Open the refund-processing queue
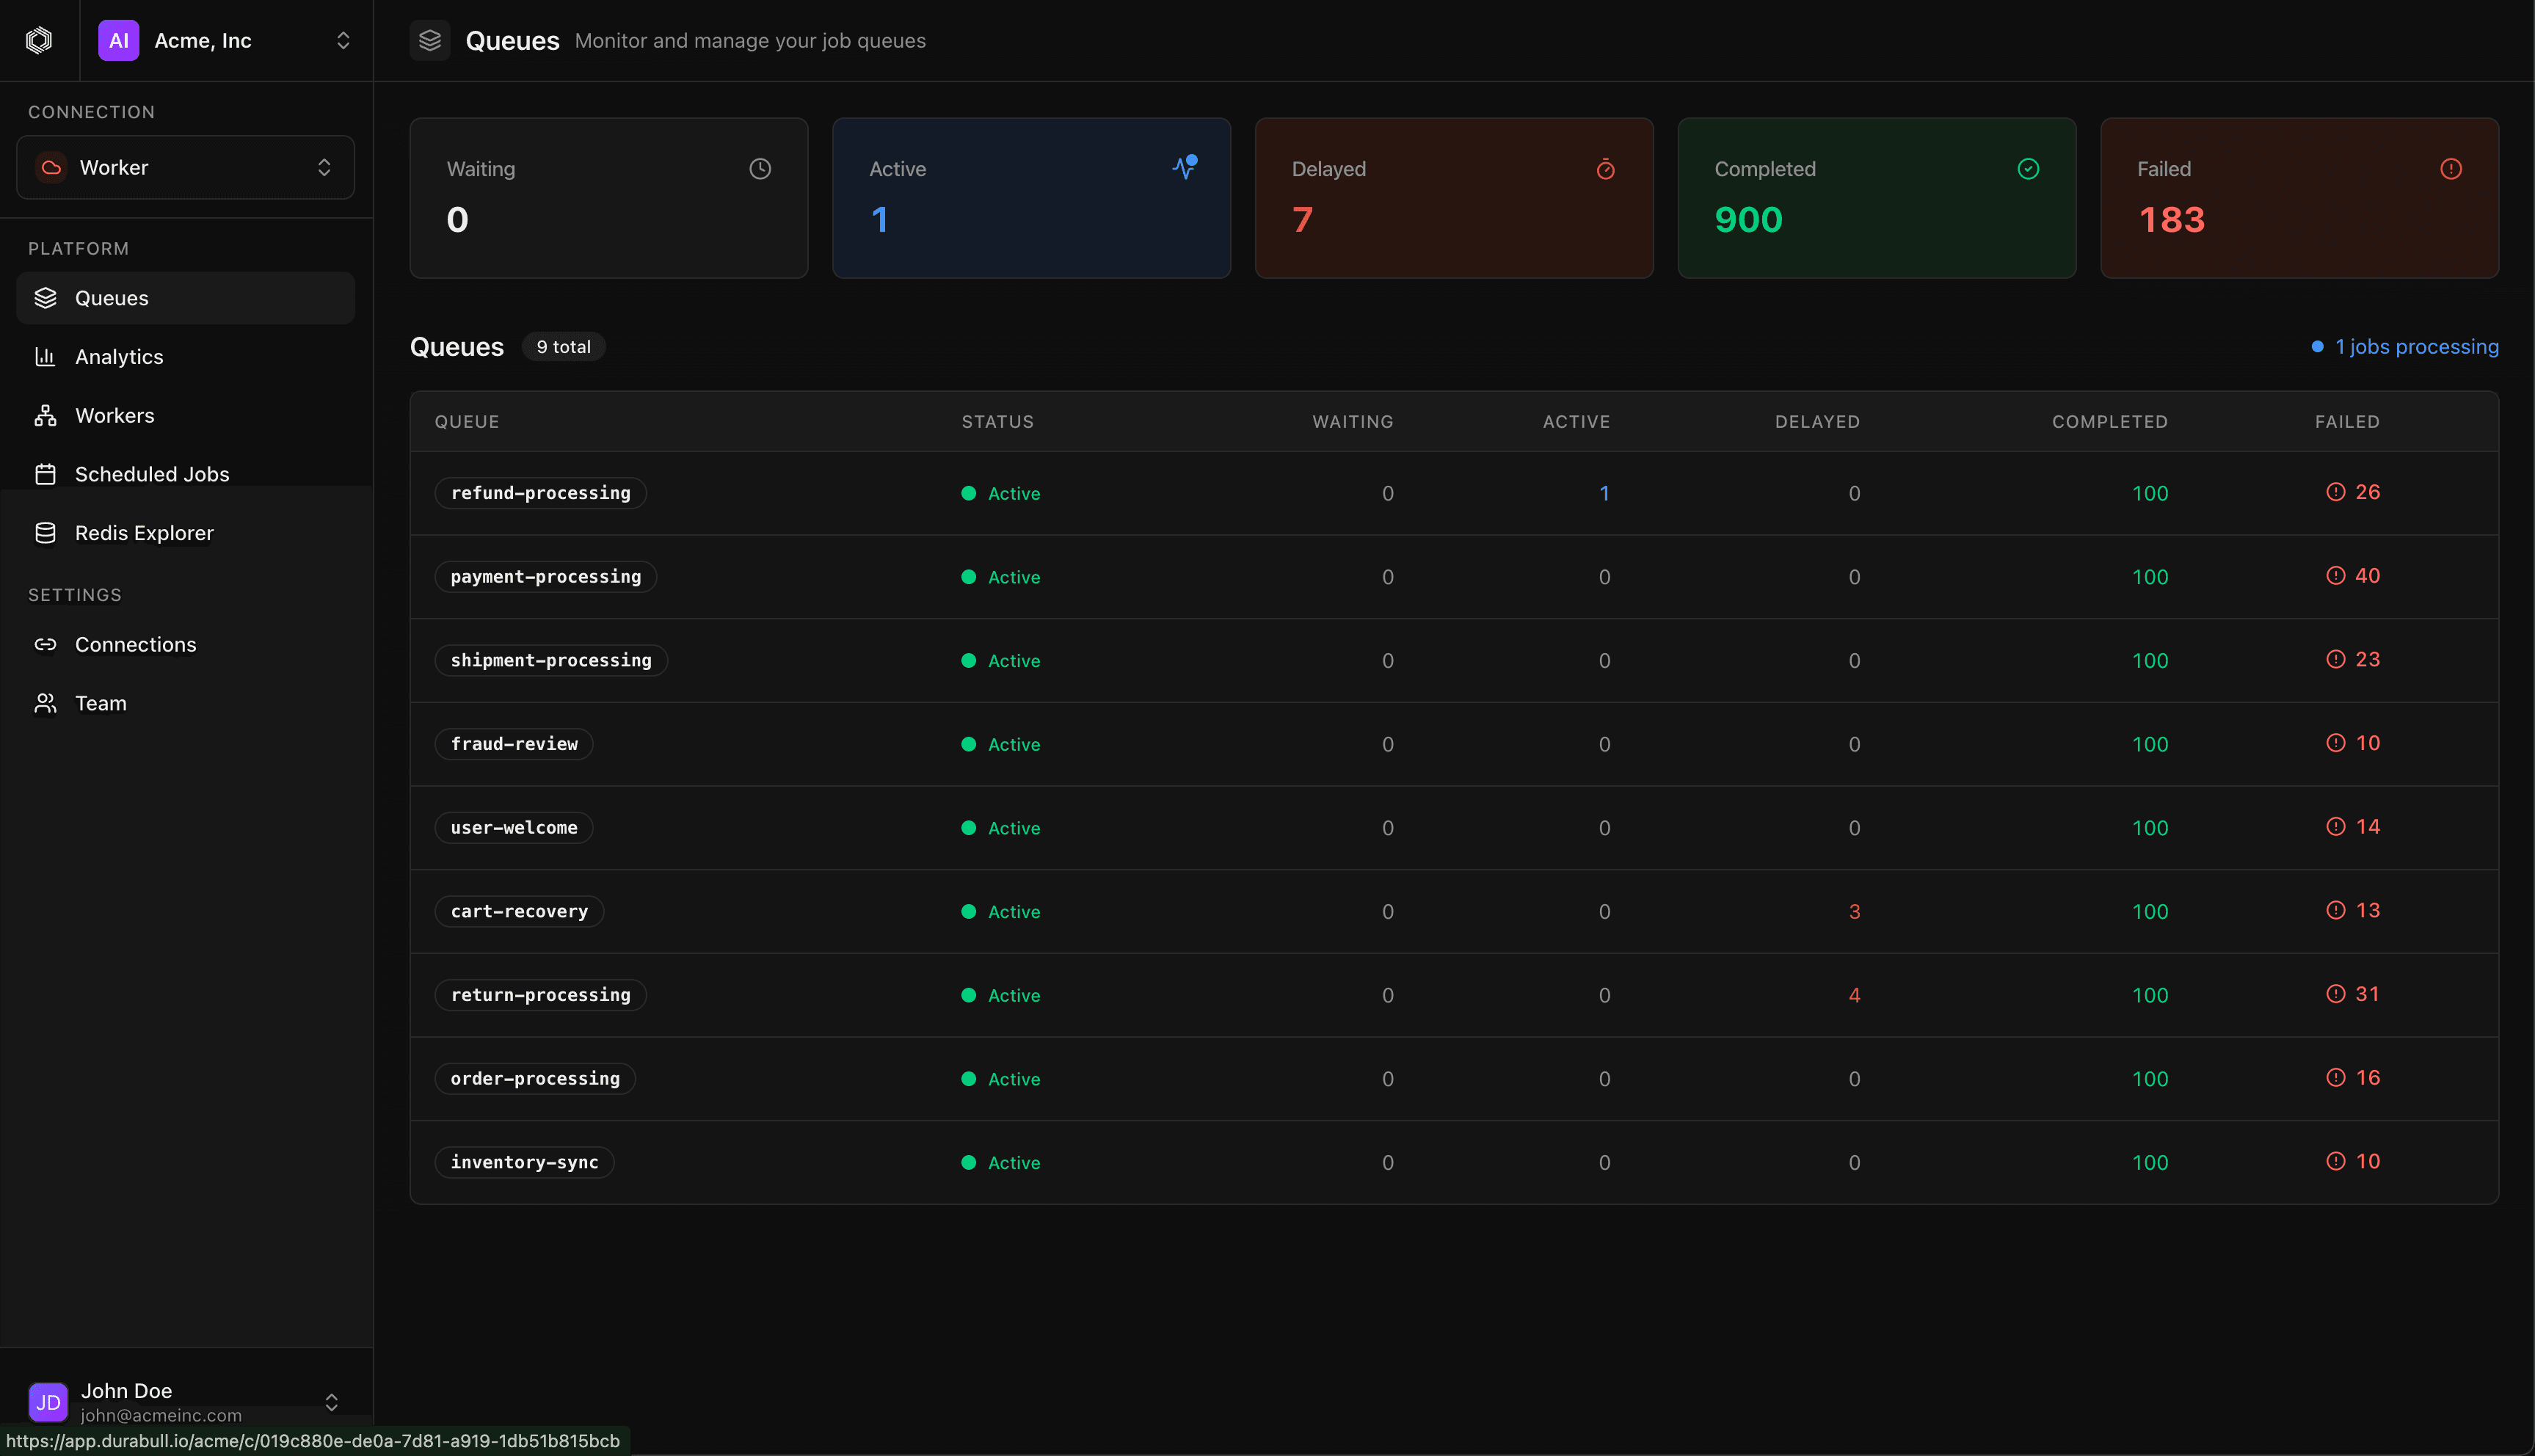Viewport: 2535px width, 1456px height. [x=540, y=492]
